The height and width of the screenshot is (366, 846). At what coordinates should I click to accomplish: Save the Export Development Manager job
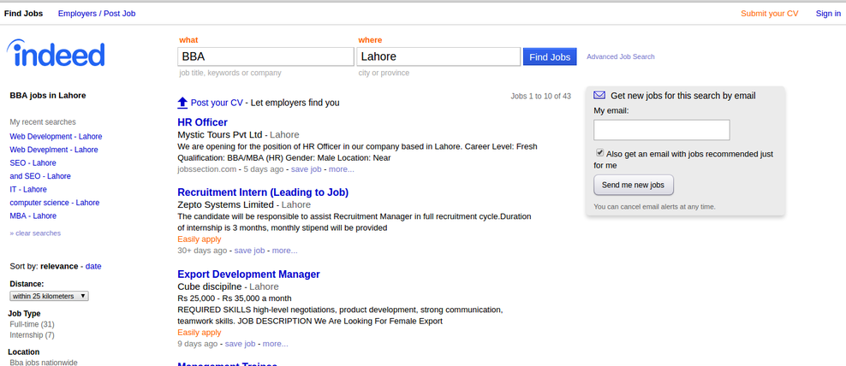click(240, 344)
